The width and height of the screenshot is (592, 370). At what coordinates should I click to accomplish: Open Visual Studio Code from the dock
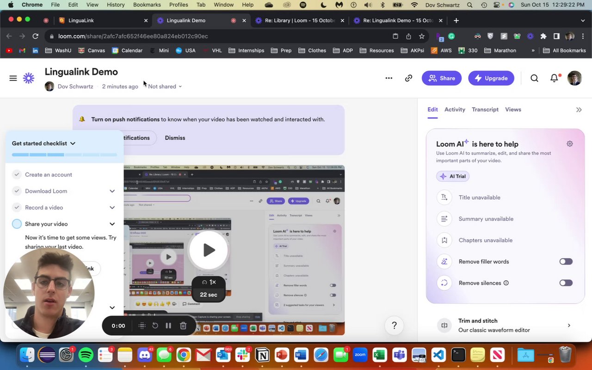point(438,355)
